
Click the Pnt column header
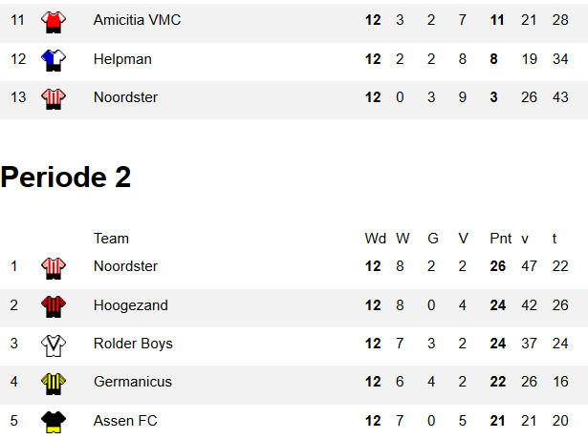(x=501, y=239)
